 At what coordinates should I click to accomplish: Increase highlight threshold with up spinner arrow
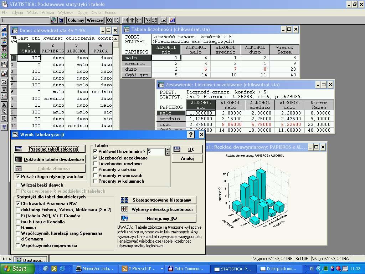tap(168, 149)
